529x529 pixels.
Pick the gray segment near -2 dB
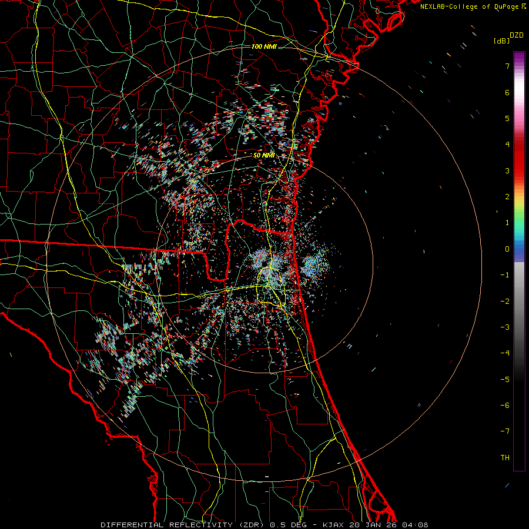[519, 300]
